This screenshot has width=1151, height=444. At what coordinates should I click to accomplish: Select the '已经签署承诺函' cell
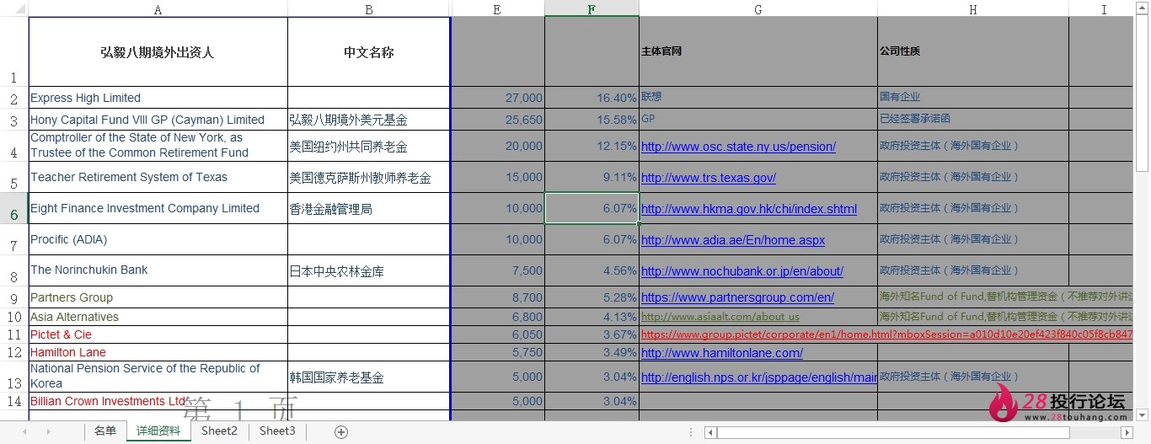point(973,120)
